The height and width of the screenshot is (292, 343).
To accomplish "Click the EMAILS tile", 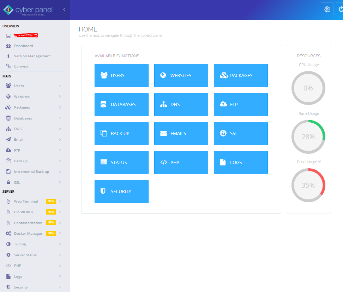I will click(181, 134).
